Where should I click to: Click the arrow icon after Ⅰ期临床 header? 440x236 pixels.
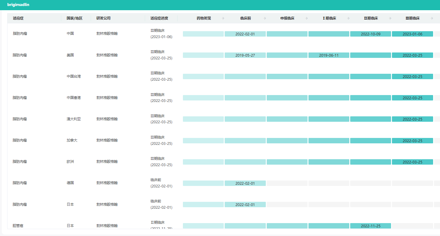pos(348,18)
